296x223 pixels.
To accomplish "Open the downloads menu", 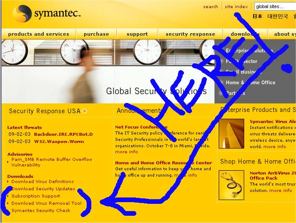I will (x=245, y=34).
